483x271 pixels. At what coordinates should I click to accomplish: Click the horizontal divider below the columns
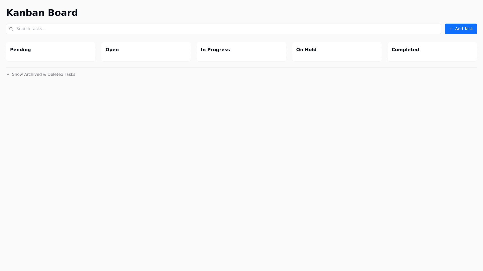pyautogui.click(x=242, y=67)
